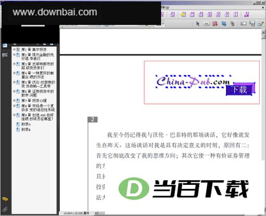Click the 下载 button on the China-Pub banner

(x=240, y=90)
